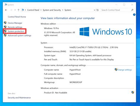Click the 'Intel(R) Core(TM) i7-7500U' processor value
Screen dimensions: 140x106
94,47
